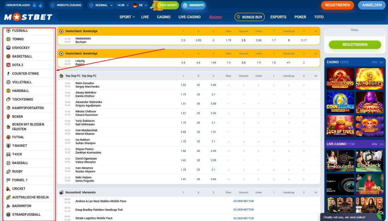Pick the Baseball icon
The width and height of the screenshot is (388, 221).
point(8,163)
